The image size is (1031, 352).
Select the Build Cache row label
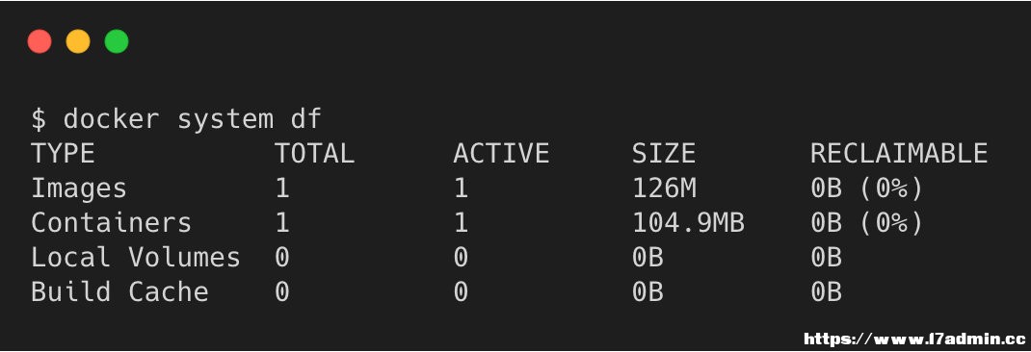119,291
